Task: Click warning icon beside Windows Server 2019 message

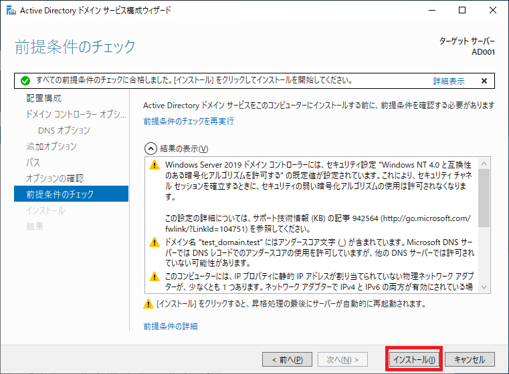Action: coord(155,165)
